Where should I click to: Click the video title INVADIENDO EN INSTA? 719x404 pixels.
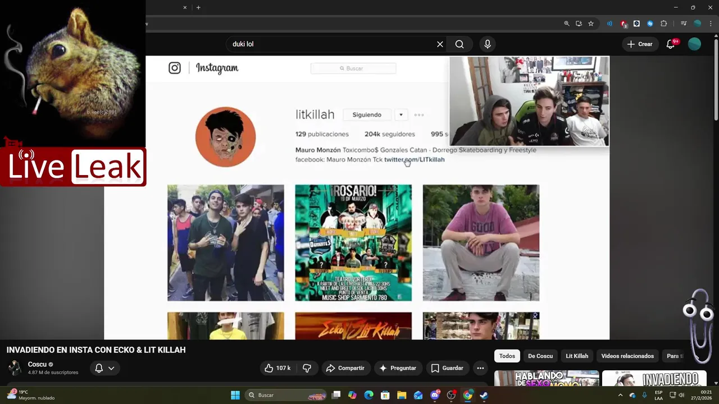96,350
